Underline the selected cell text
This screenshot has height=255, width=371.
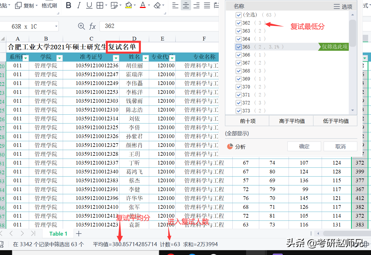point(89,5)
